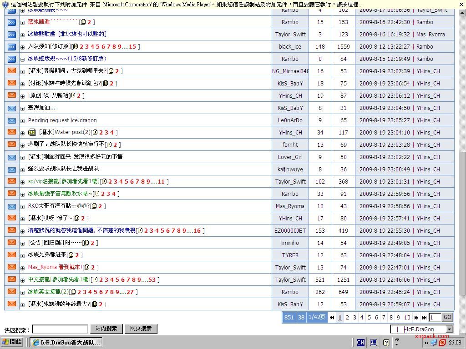This screenshot has width=466, height=349.
Task: Click the blue envelope icon beside Pending request ice.dragon
Action: tap(12, 120)
